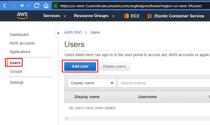Click the Add user button
This screenshot has width=210, height=125.
(80, 66)
